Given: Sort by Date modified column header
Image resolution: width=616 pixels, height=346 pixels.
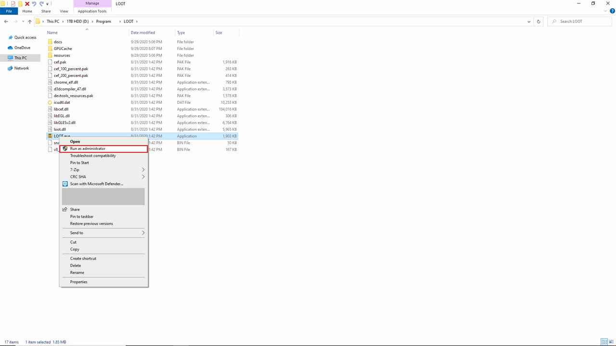Looking at the screenshot, I should 143,33.
